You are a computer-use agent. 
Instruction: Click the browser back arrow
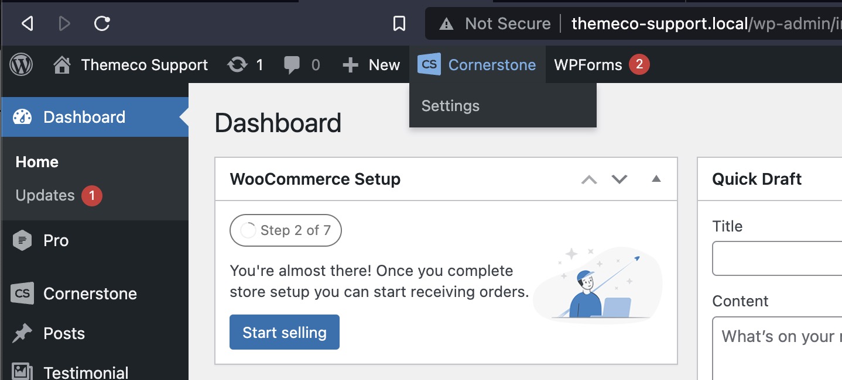pyautogui.click(x=27, y=23)
